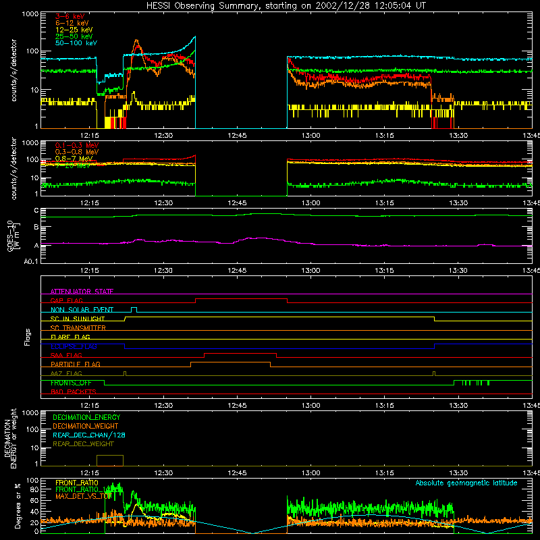This screenshot has width=540, height=540.
Task: Select the 3-6 keV legend label
Action: pyautogui.click(x=70, y=16)
